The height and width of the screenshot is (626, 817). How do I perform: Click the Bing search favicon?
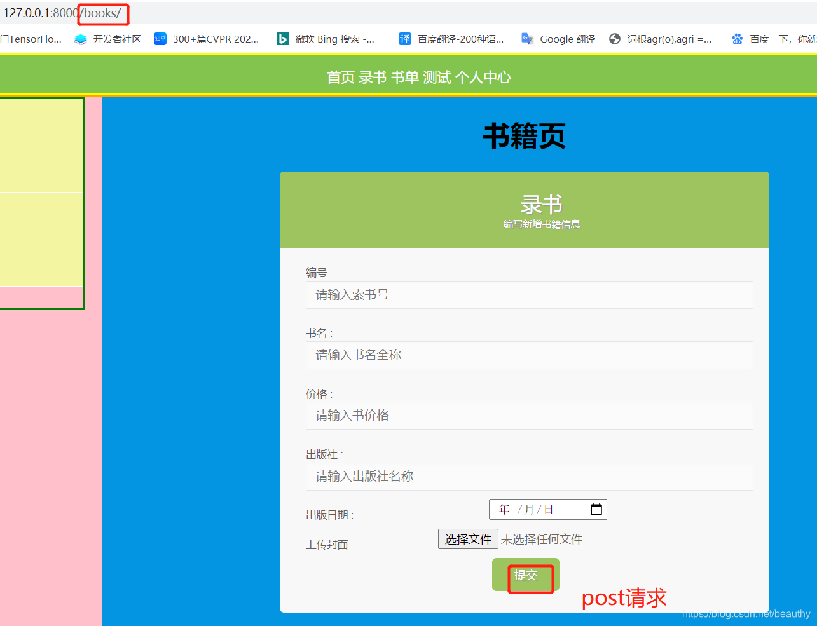click(282, 39)
